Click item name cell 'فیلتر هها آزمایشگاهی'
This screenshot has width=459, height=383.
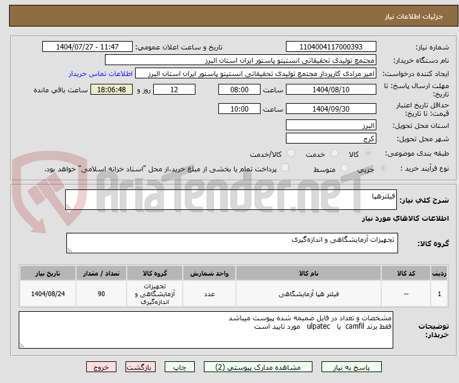[309, 294]
